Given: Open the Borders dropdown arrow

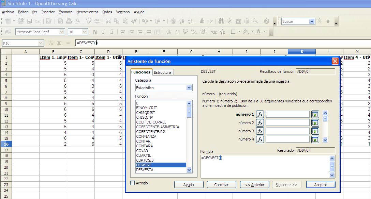Looking at the screenshot, I should pos(239,32).
